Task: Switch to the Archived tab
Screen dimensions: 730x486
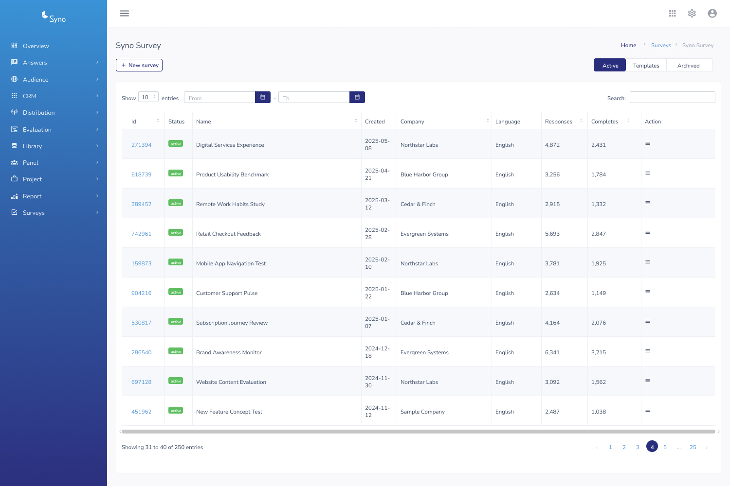Action: [x=689, y=65]
